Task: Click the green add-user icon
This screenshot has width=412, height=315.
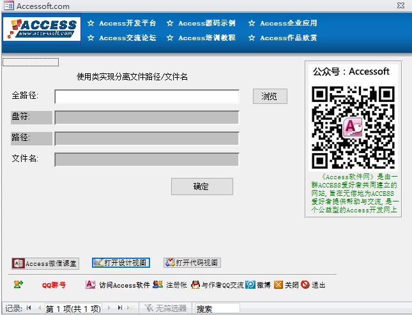Action: point(18,284)
